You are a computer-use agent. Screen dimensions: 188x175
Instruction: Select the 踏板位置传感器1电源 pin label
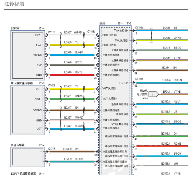click(x=117, y=136)
